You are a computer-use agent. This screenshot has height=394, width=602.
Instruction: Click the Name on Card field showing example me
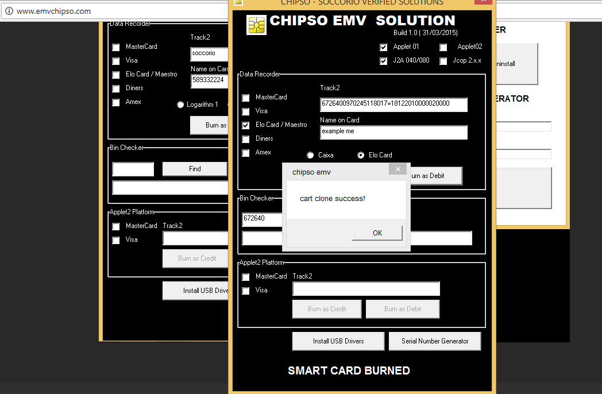(x=393, y=132)
